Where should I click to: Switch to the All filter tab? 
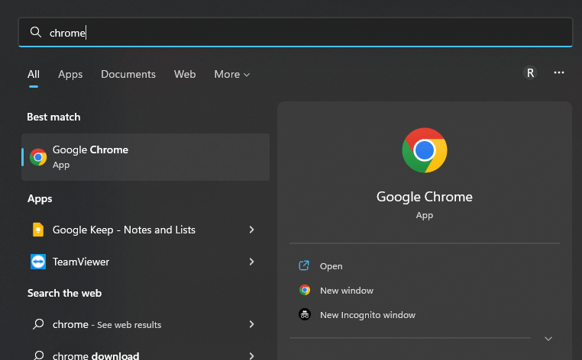pyautogui.click(x=34, y=74)
